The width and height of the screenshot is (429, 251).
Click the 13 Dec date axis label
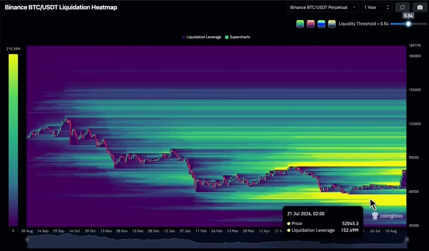coord(137,231)
